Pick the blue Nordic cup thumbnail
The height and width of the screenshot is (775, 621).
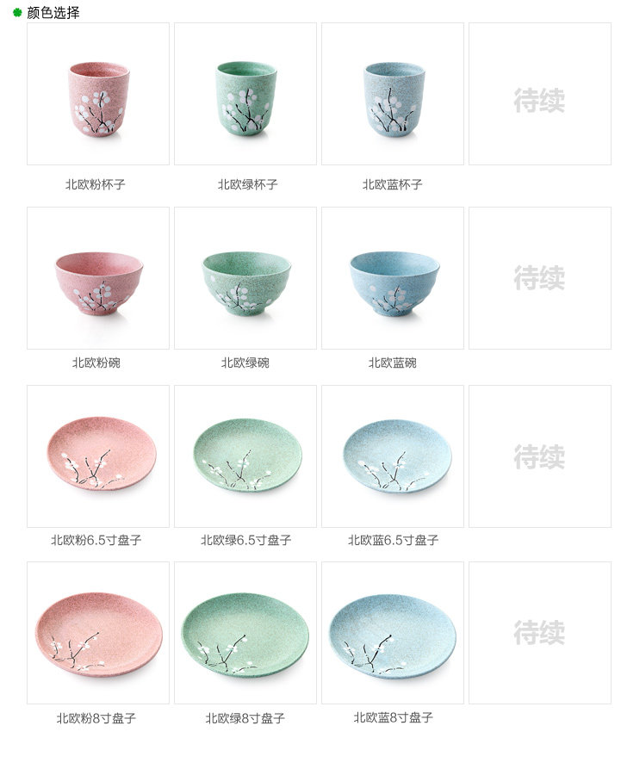pos(393,94)
